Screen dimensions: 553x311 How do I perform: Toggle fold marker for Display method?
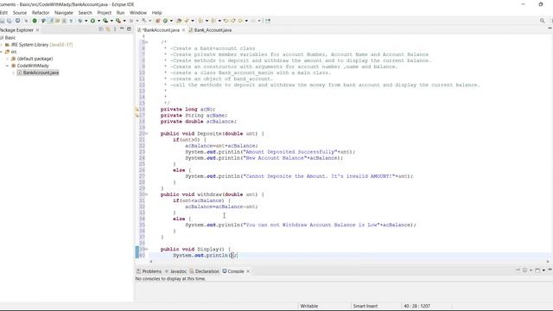[146, 249]
